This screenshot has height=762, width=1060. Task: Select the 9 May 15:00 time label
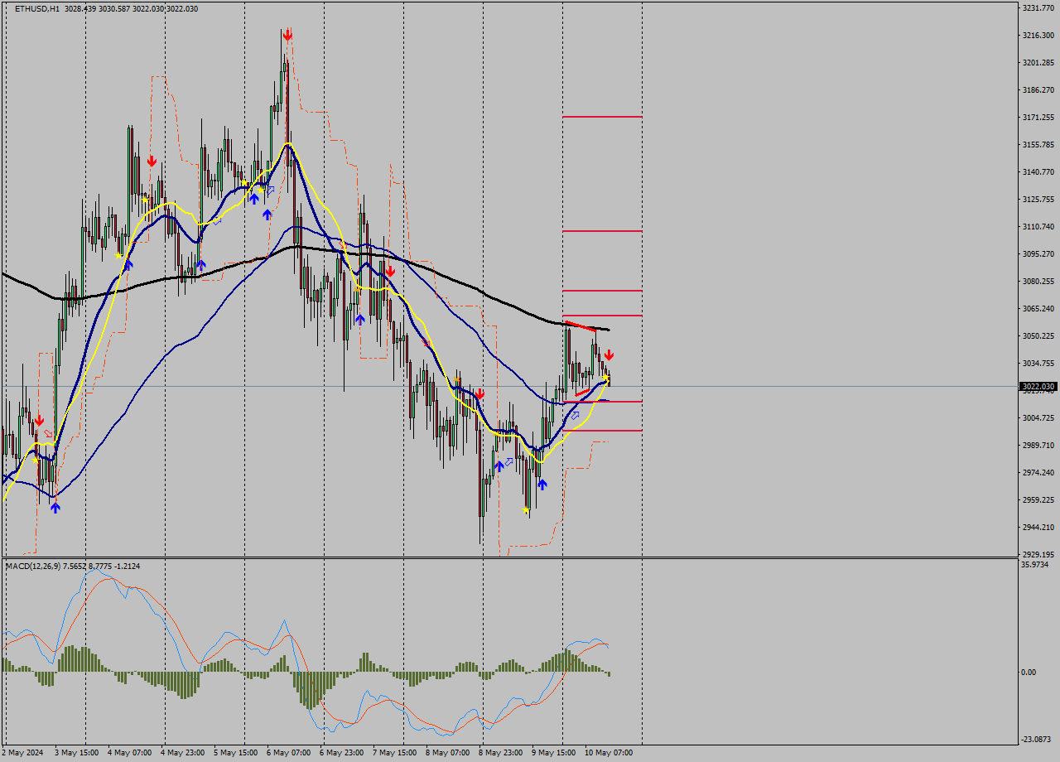[553, 753]
